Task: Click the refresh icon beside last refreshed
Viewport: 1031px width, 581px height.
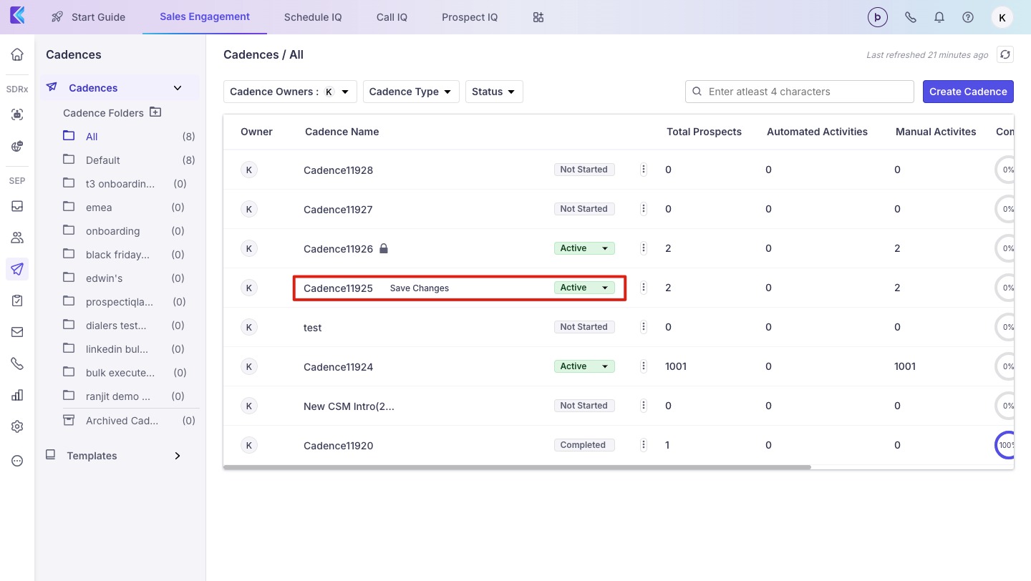Action: click(1005, 55)
